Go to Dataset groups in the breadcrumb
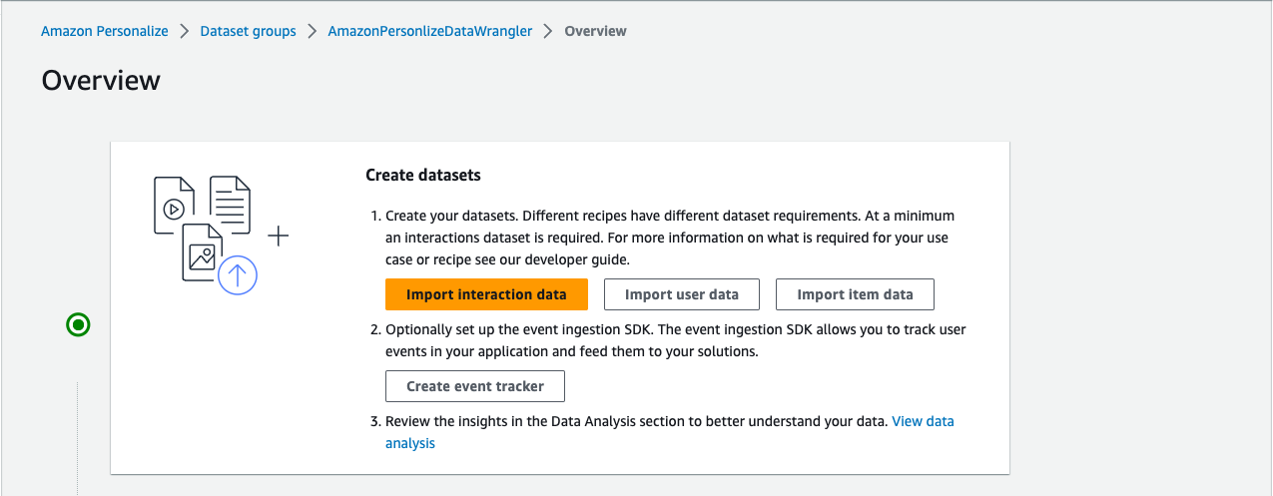 click(x=248, y=31)
